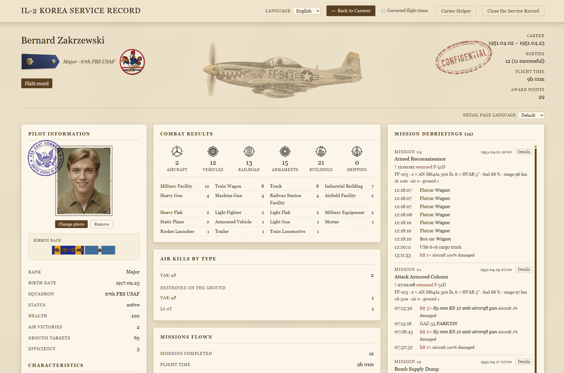564x373 pixels.
Task: Click the pilot portrait photo
Action: 84,181
